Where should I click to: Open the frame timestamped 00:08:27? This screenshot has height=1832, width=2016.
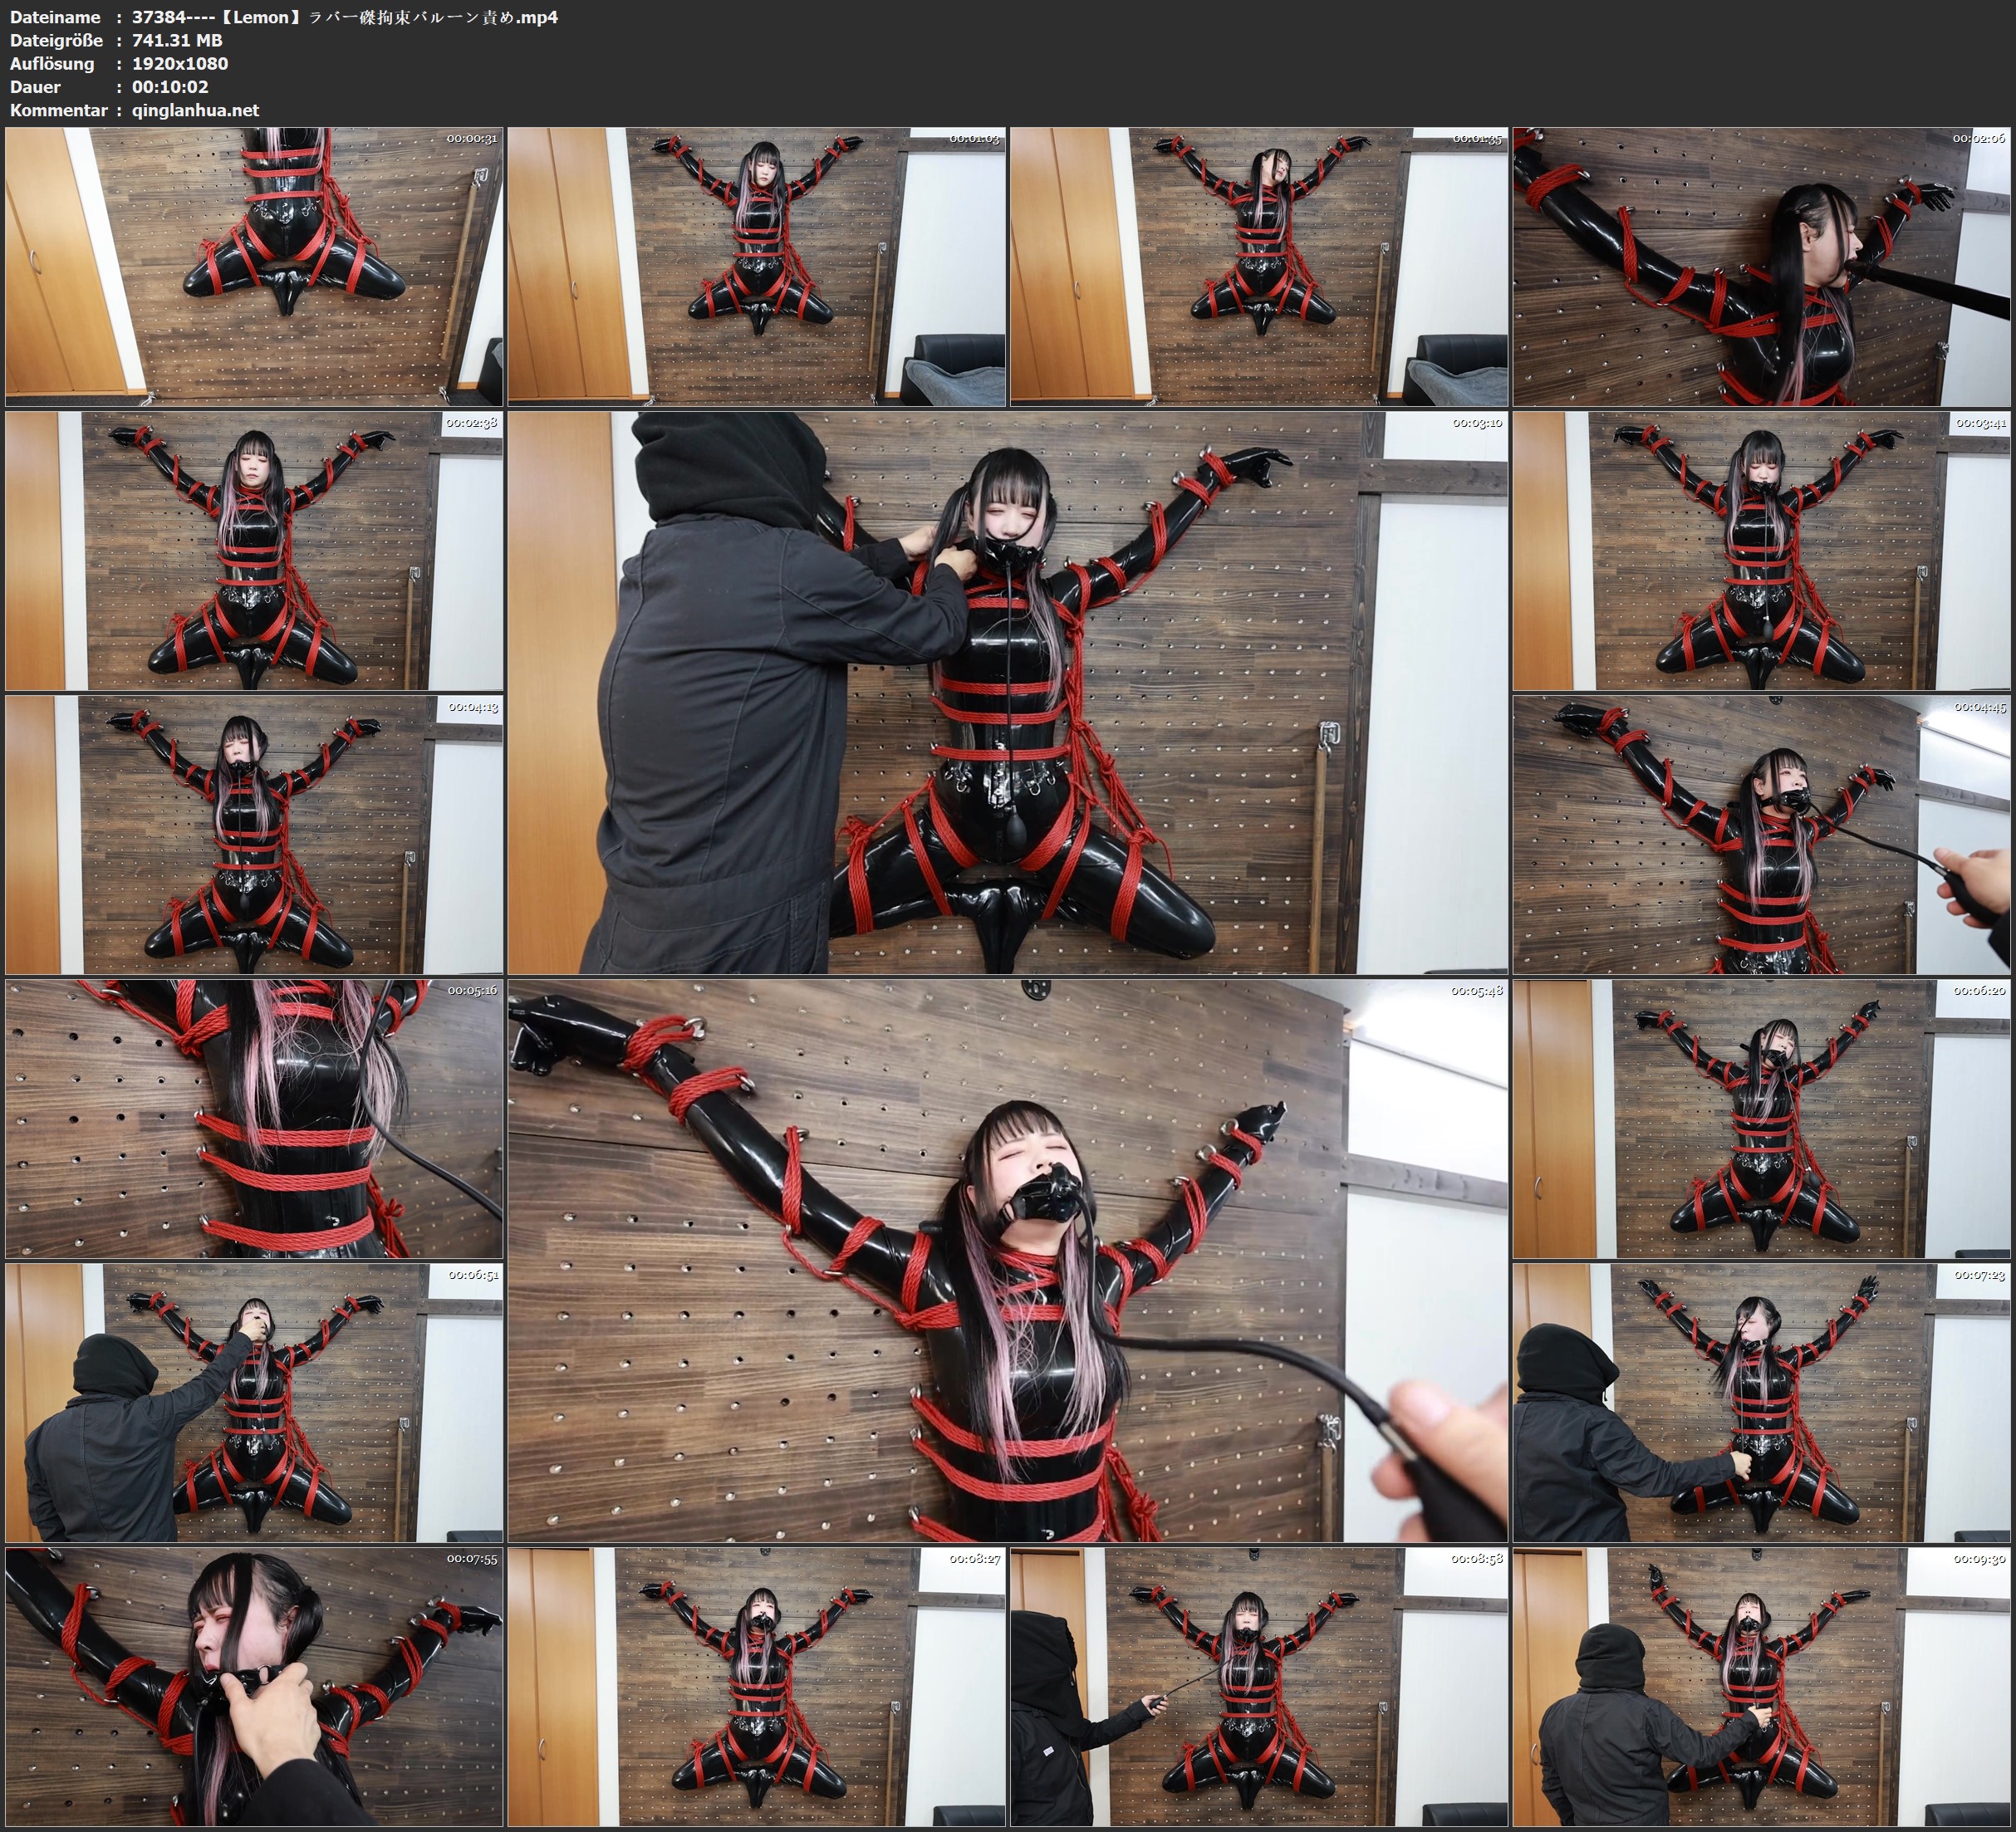pyautogui.click(x=757, y=1687)
